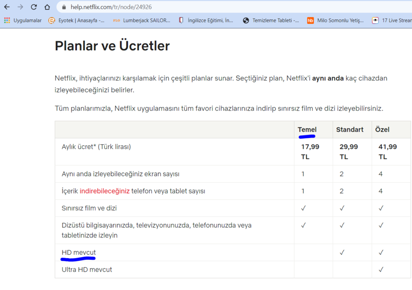412x290 pixels.
Task: Open the Lumberjack SAILOR bookmark
Action: click(145, 21)
